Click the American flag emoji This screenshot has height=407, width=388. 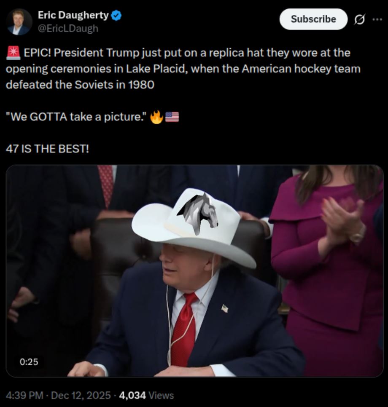[x=172, y=117]
